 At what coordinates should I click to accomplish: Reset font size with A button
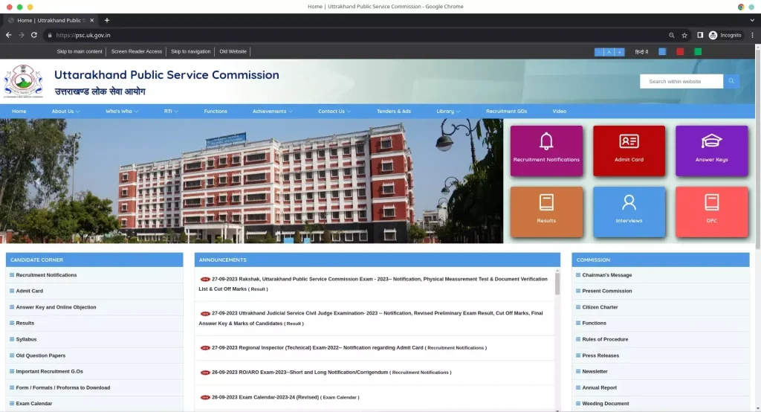click(609, 52)
